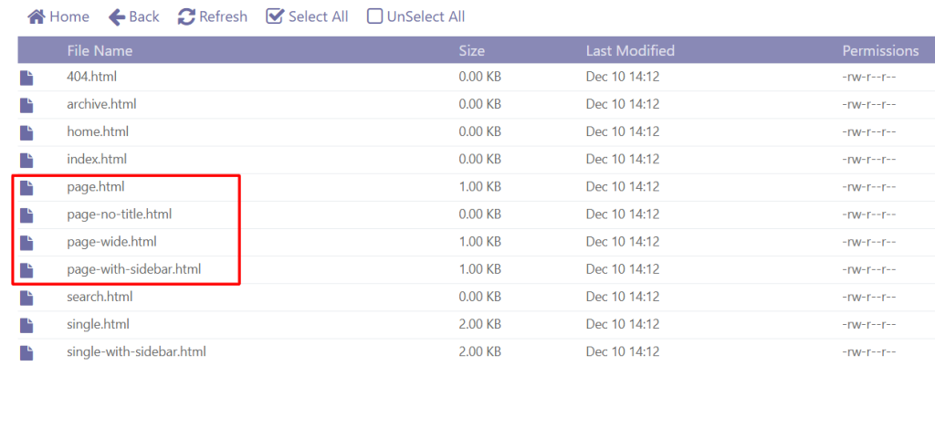The height and width of the screenshot is (429, 935).
Task: Sort by the Size column header
Action: click(x=472, y=50)
